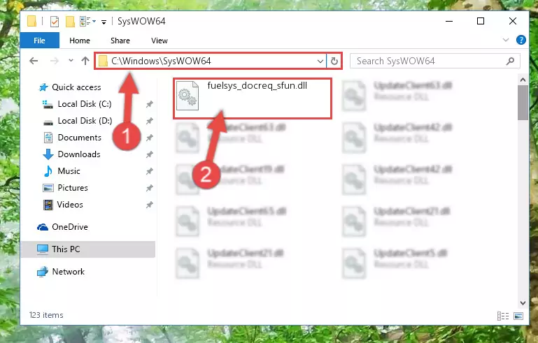Viewport: 538px width, 343px height.
Task: Select Quick access in navigation pane
Action: coord(76,87)
